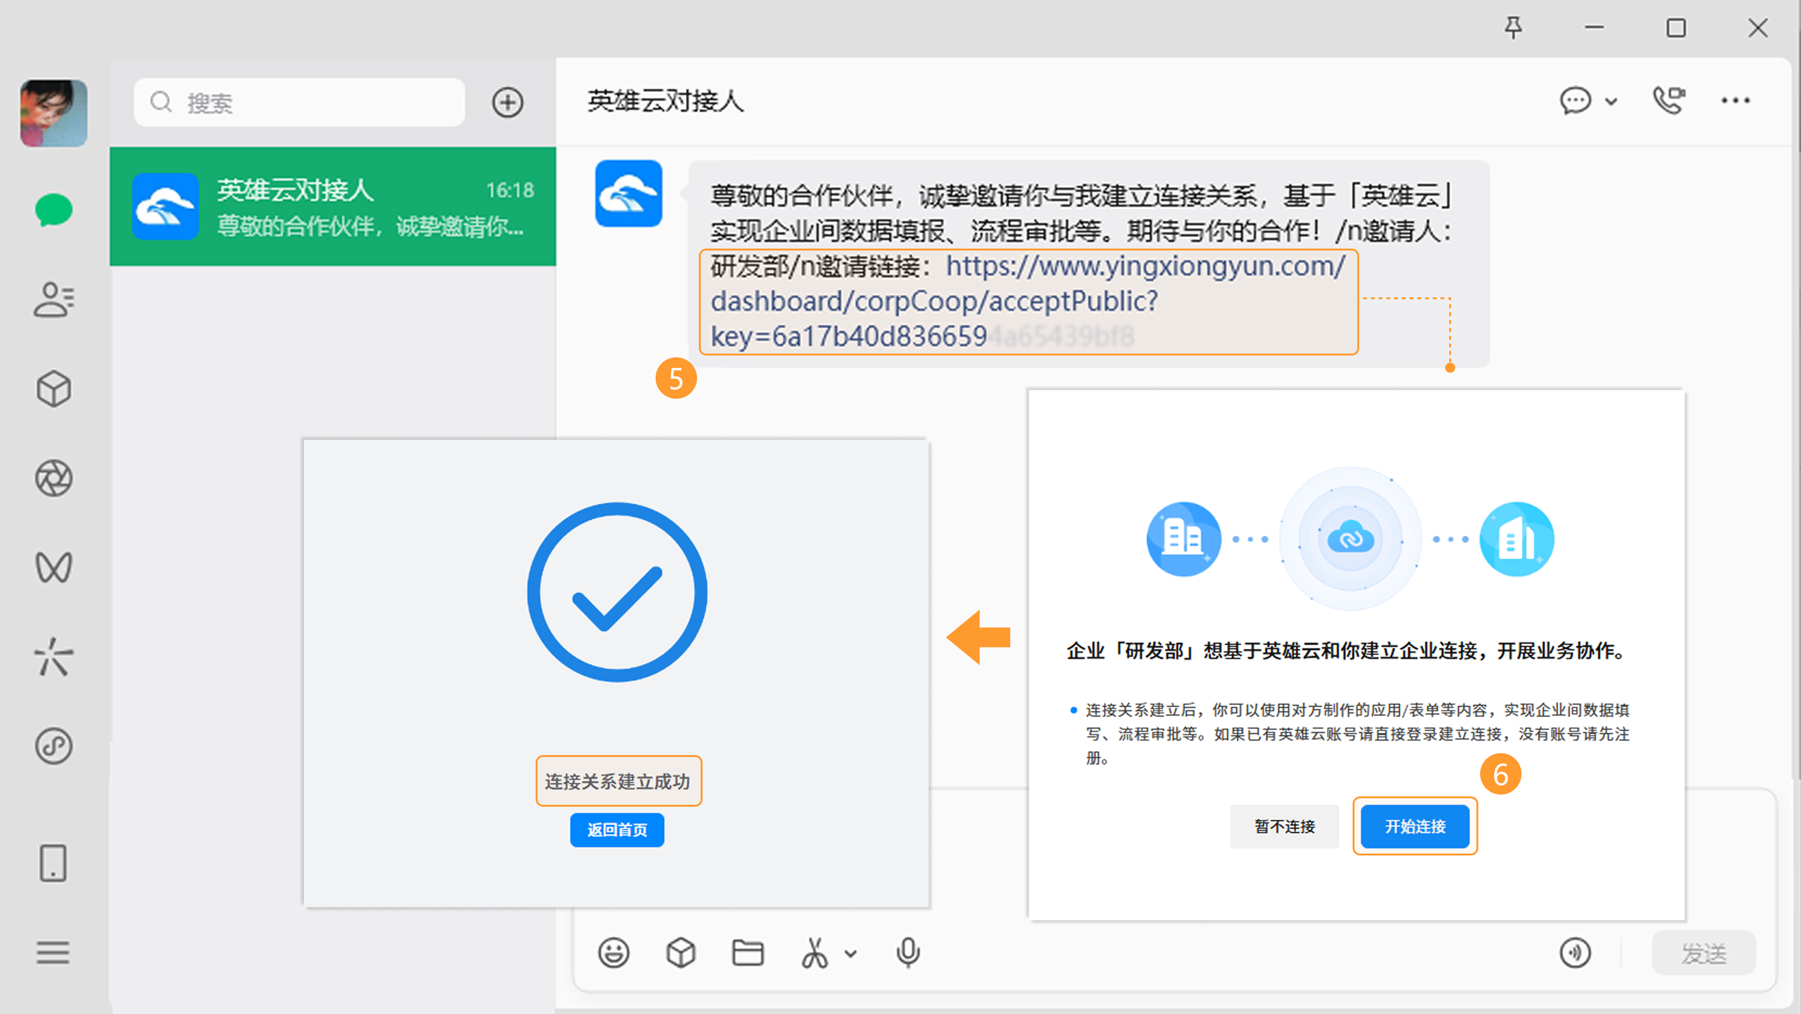Image resolution: width=1801 pixels, height=1014 pixels.
Task: Open the yingxiongyun.com invitation link
Action: click(1028, 302)
